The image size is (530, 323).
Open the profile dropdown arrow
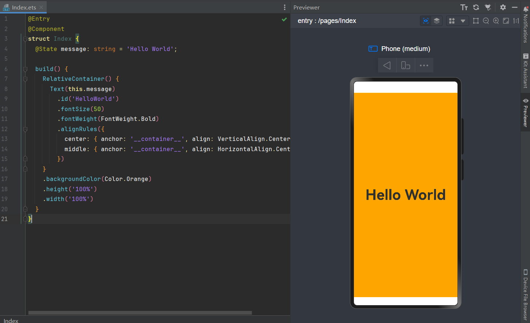pos(463,21)
